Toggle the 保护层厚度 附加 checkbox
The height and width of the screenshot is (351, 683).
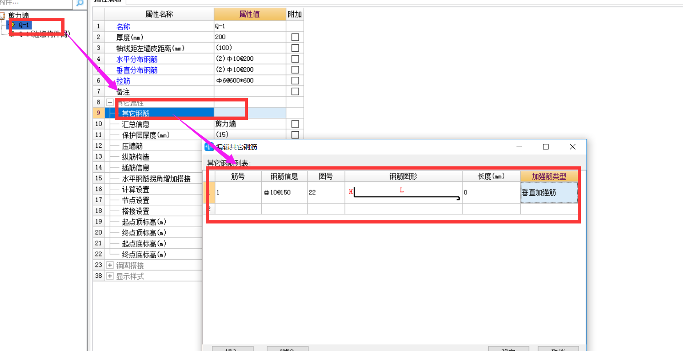tap(295, 135)
